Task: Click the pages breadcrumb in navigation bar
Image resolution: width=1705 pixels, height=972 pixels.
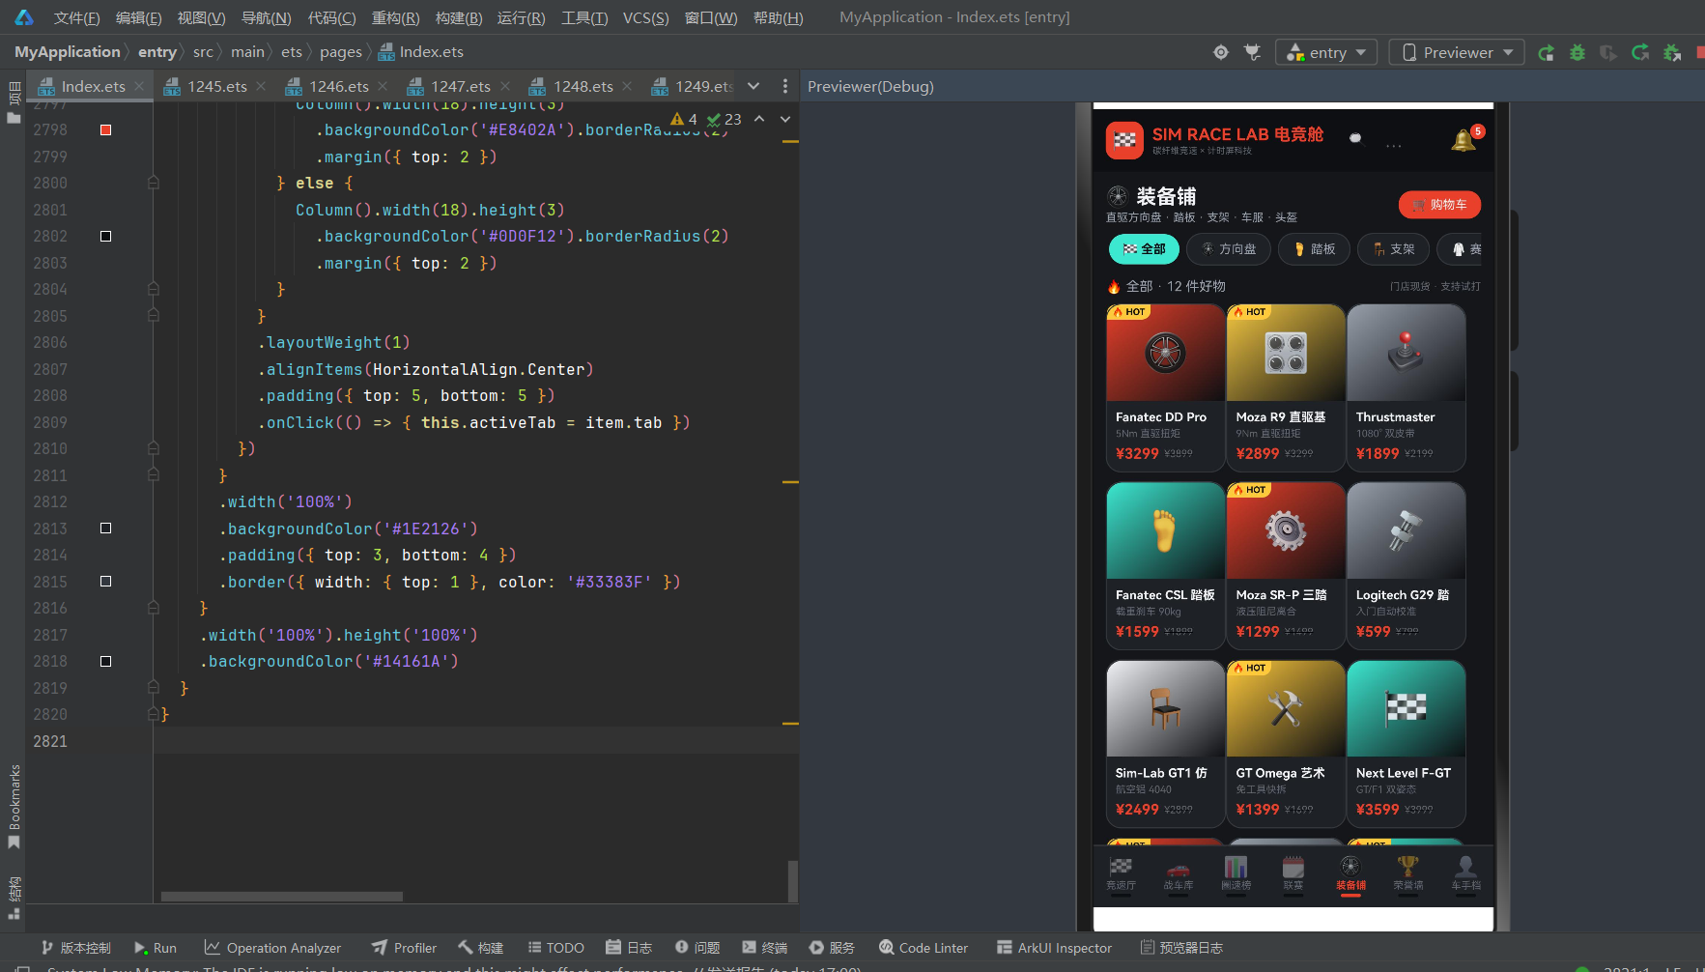Action: click(x=340, y=52)
